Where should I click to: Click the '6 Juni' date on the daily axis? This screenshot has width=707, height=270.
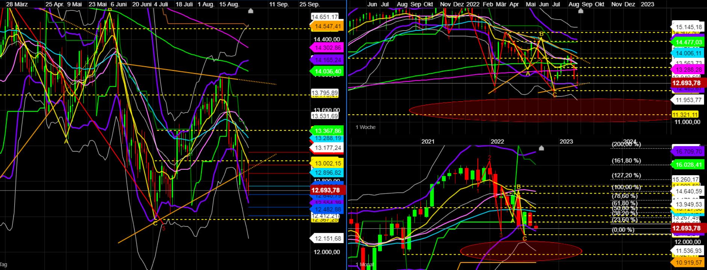pos(119,4)
